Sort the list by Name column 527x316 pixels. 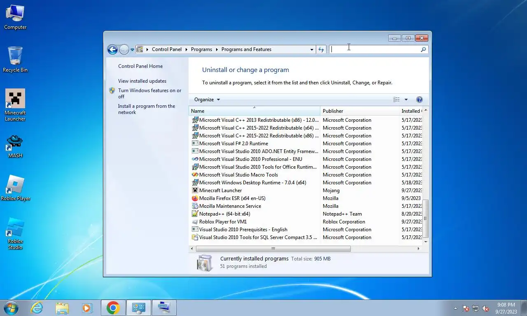click(x=254, y=111)
